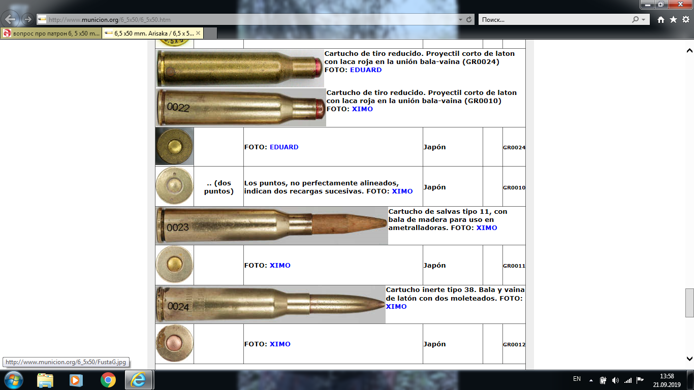Viewport: 694px width, 390px height.
Task: Expand the address bar history dropdown
Action: [x=460, y=20]
